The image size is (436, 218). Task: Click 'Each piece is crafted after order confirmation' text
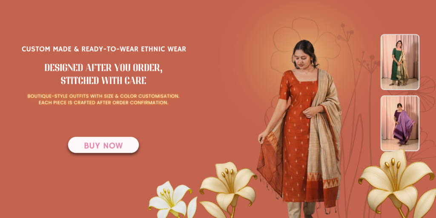pyautogui.click(x=103, y=103)
